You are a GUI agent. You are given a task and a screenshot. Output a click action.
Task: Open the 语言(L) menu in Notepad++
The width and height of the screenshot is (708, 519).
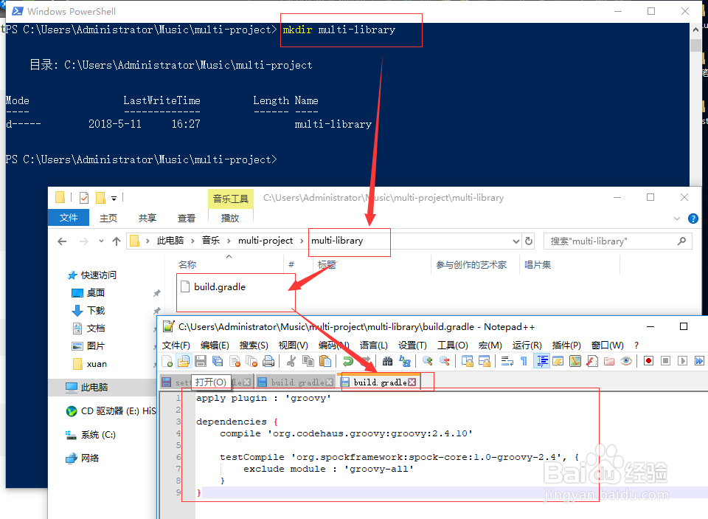374,346
